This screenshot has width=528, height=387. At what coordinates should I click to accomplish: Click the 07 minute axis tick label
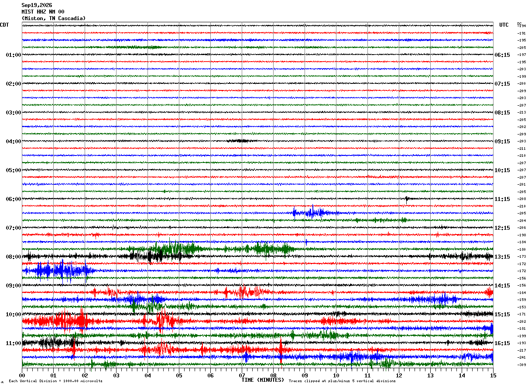coord(242,375)
